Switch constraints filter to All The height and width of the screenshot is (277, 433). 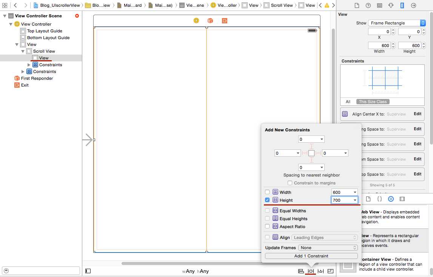(348, 102)
